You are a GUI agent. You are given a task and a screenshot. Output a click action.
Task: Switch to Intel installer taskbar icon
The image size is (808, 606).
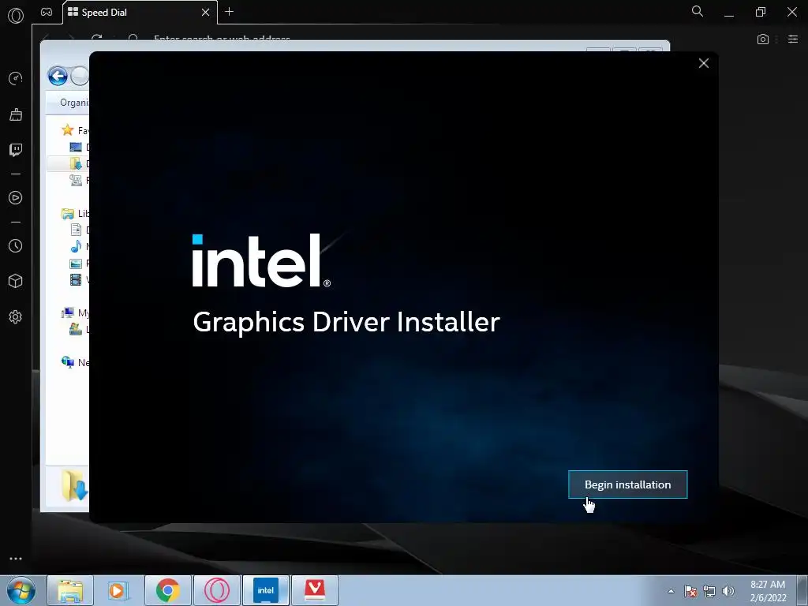(266, 590)
